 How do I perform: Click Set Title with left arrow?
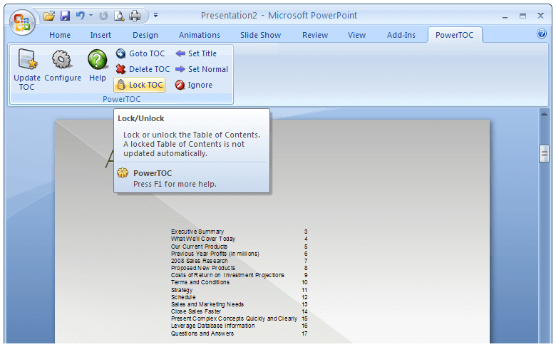coord(196,53)
